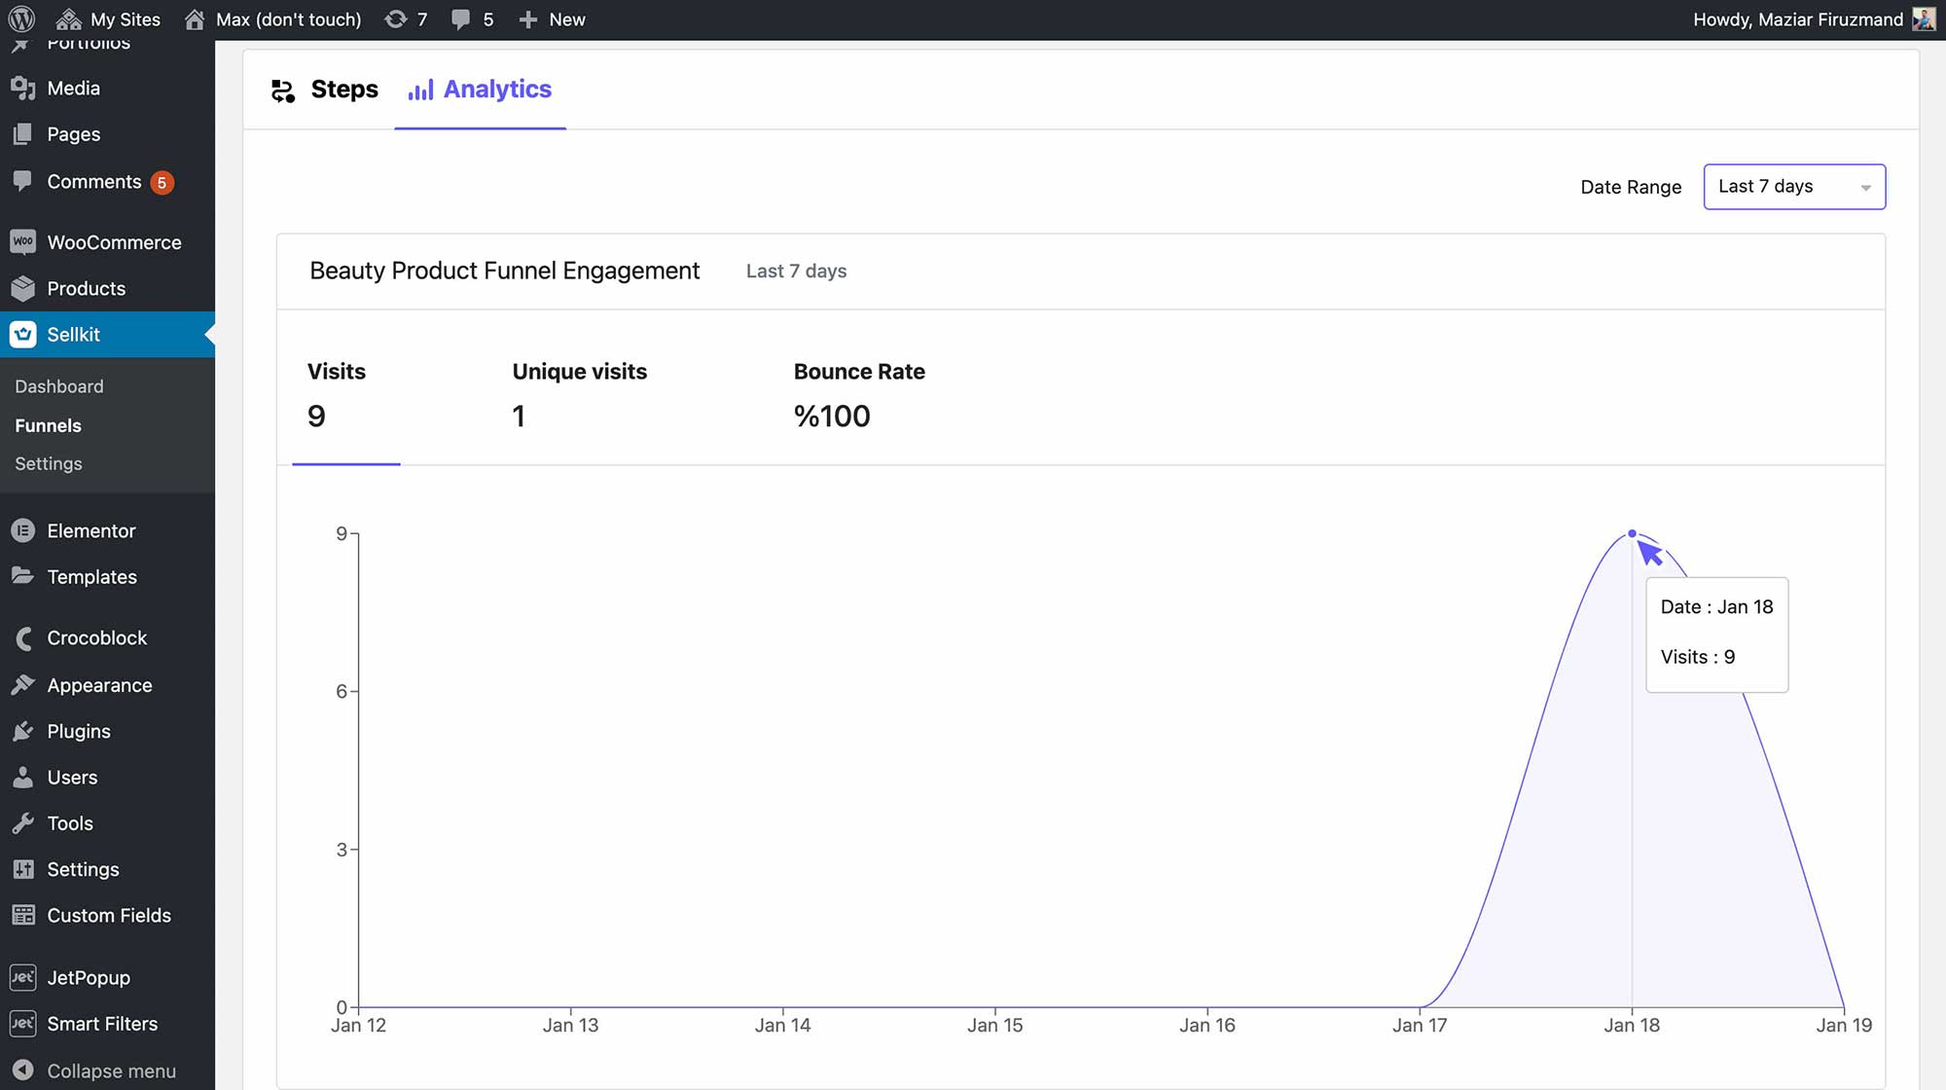1946x1090 pixels.
Task: Click the Comments badge notification
Action: (x=161, y=181)
